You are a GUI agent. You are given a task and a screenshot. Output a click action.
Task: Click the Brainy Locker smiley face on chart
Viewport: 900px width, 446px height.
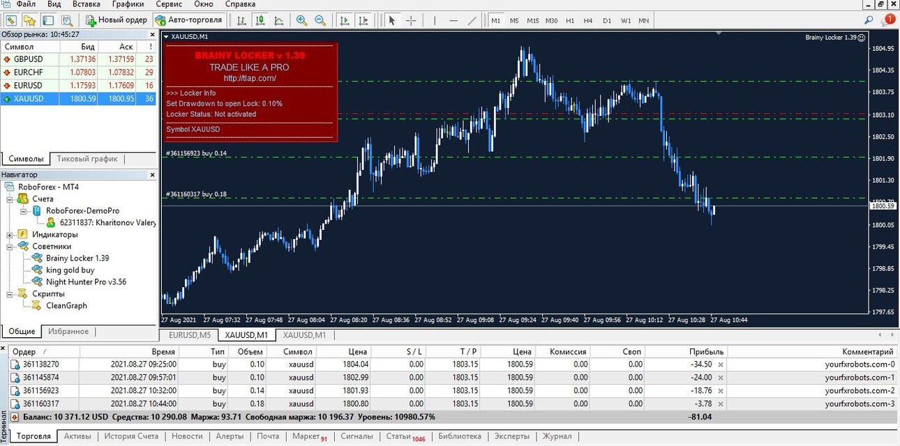pyautogui.click(x=861, y=38)
